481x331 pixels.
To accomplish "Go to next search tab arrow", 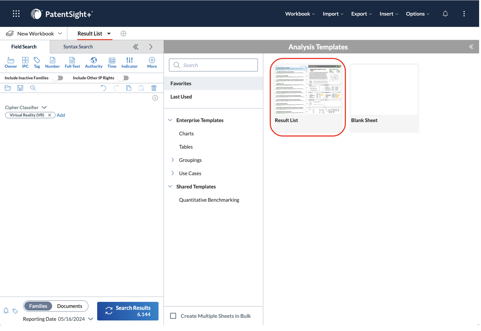I will pyautogui.click(x=151, y=47).
